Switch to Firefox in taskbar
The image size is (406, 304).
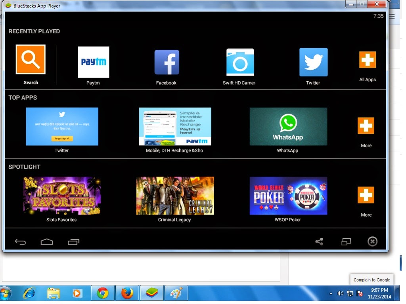point(127,293)
